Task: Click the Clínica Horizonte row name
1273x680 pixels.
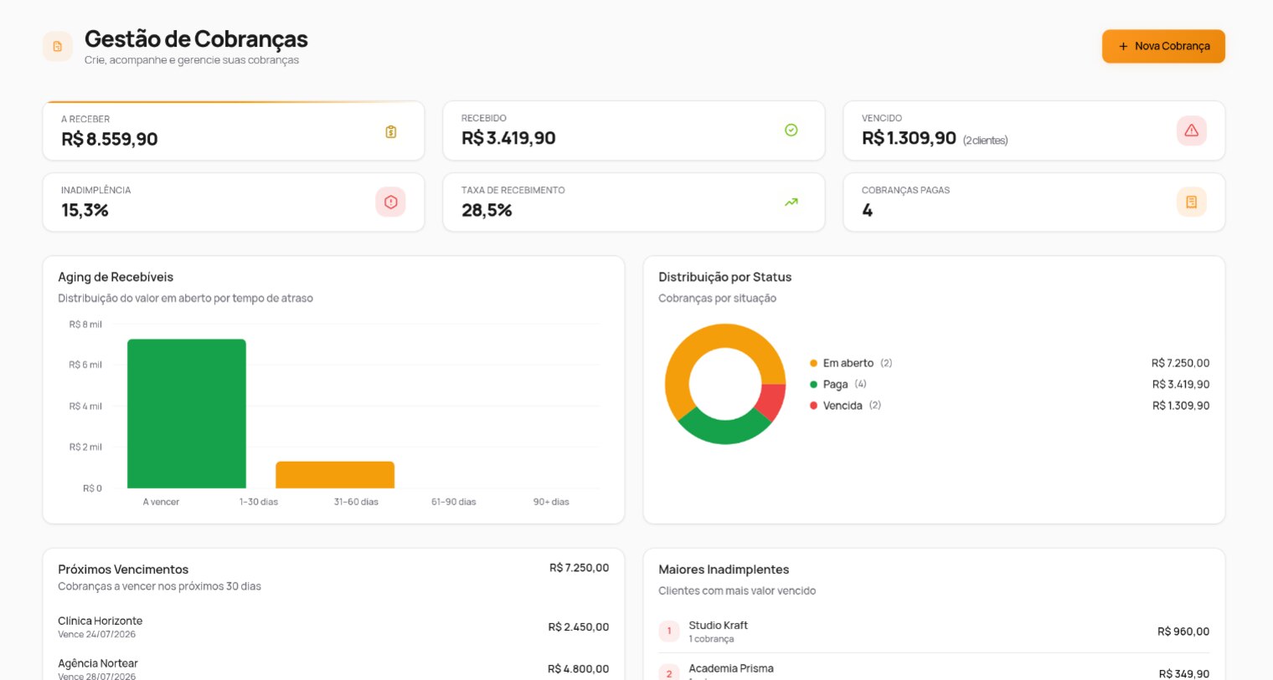Action: point(100,621)
